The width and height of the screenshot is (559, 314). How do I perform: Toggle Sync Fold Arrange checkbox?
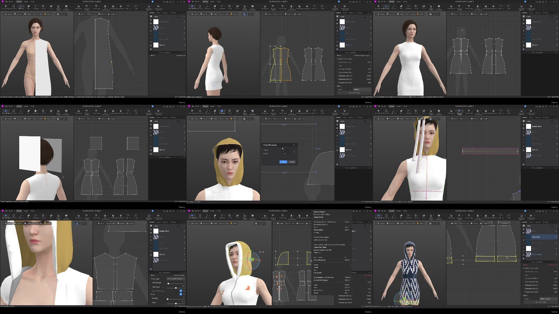coord(181,291)
